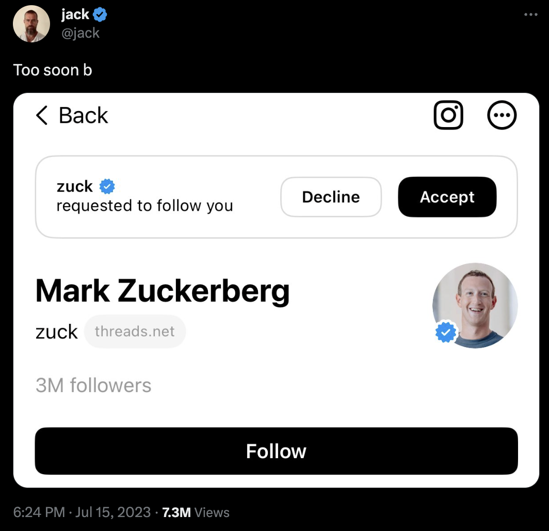Image resolution: width=549 pixels, height=531 pixels.
Task: Open the Instagram icon link
Action: click(x=448, y=115)
